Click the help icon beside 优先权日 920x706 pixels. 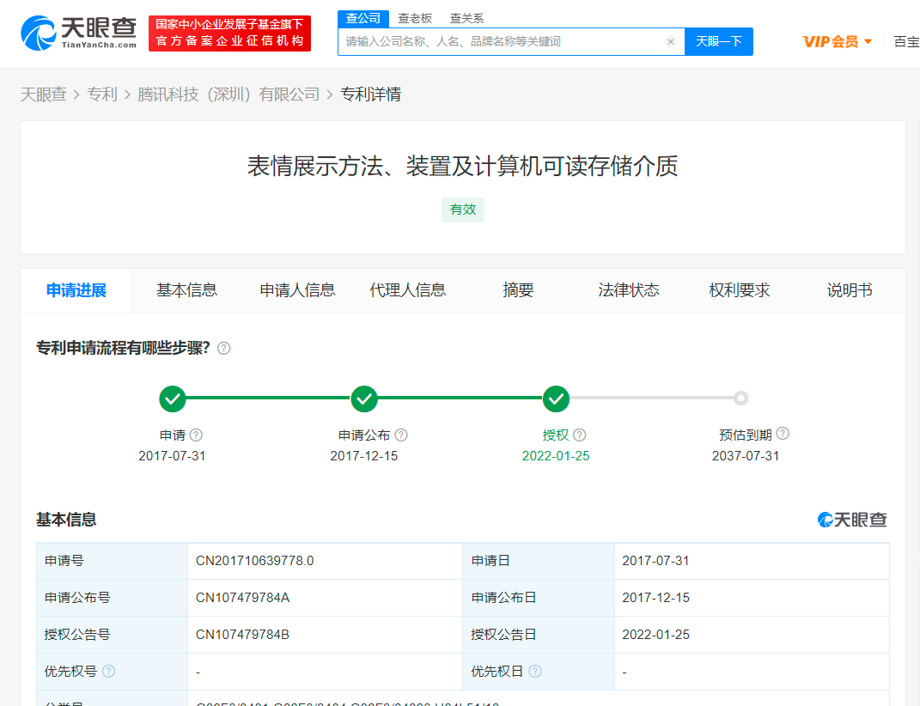point(535,671)
